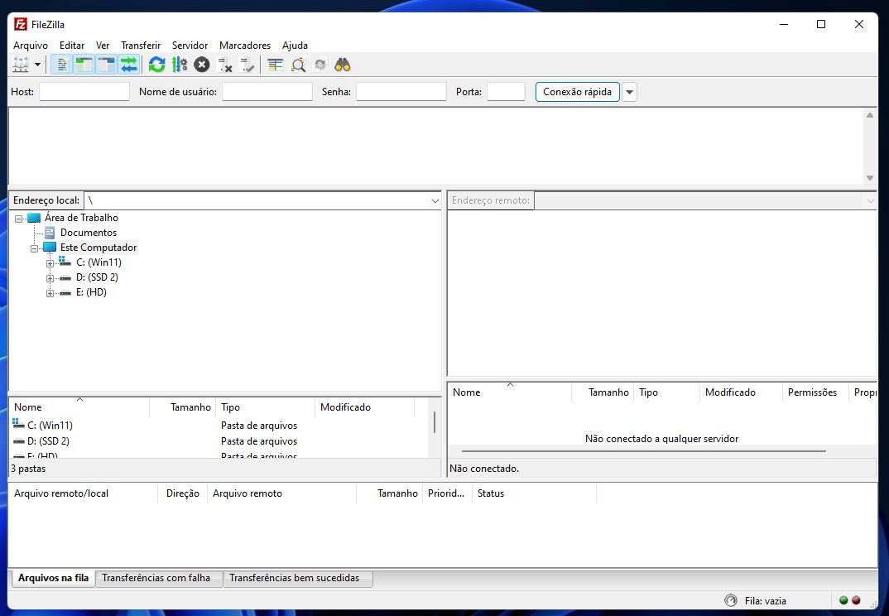The height and width of the screenshot is (616, 889).
Task: Focus the Porta input field
Action: (507, 91)
